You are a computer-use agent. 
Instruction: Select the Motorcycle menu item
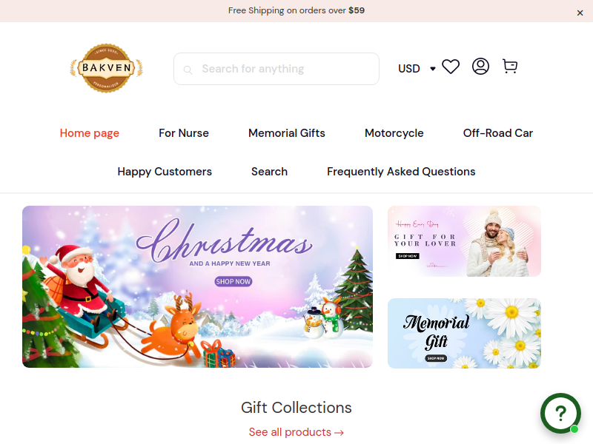coord(394,133)
